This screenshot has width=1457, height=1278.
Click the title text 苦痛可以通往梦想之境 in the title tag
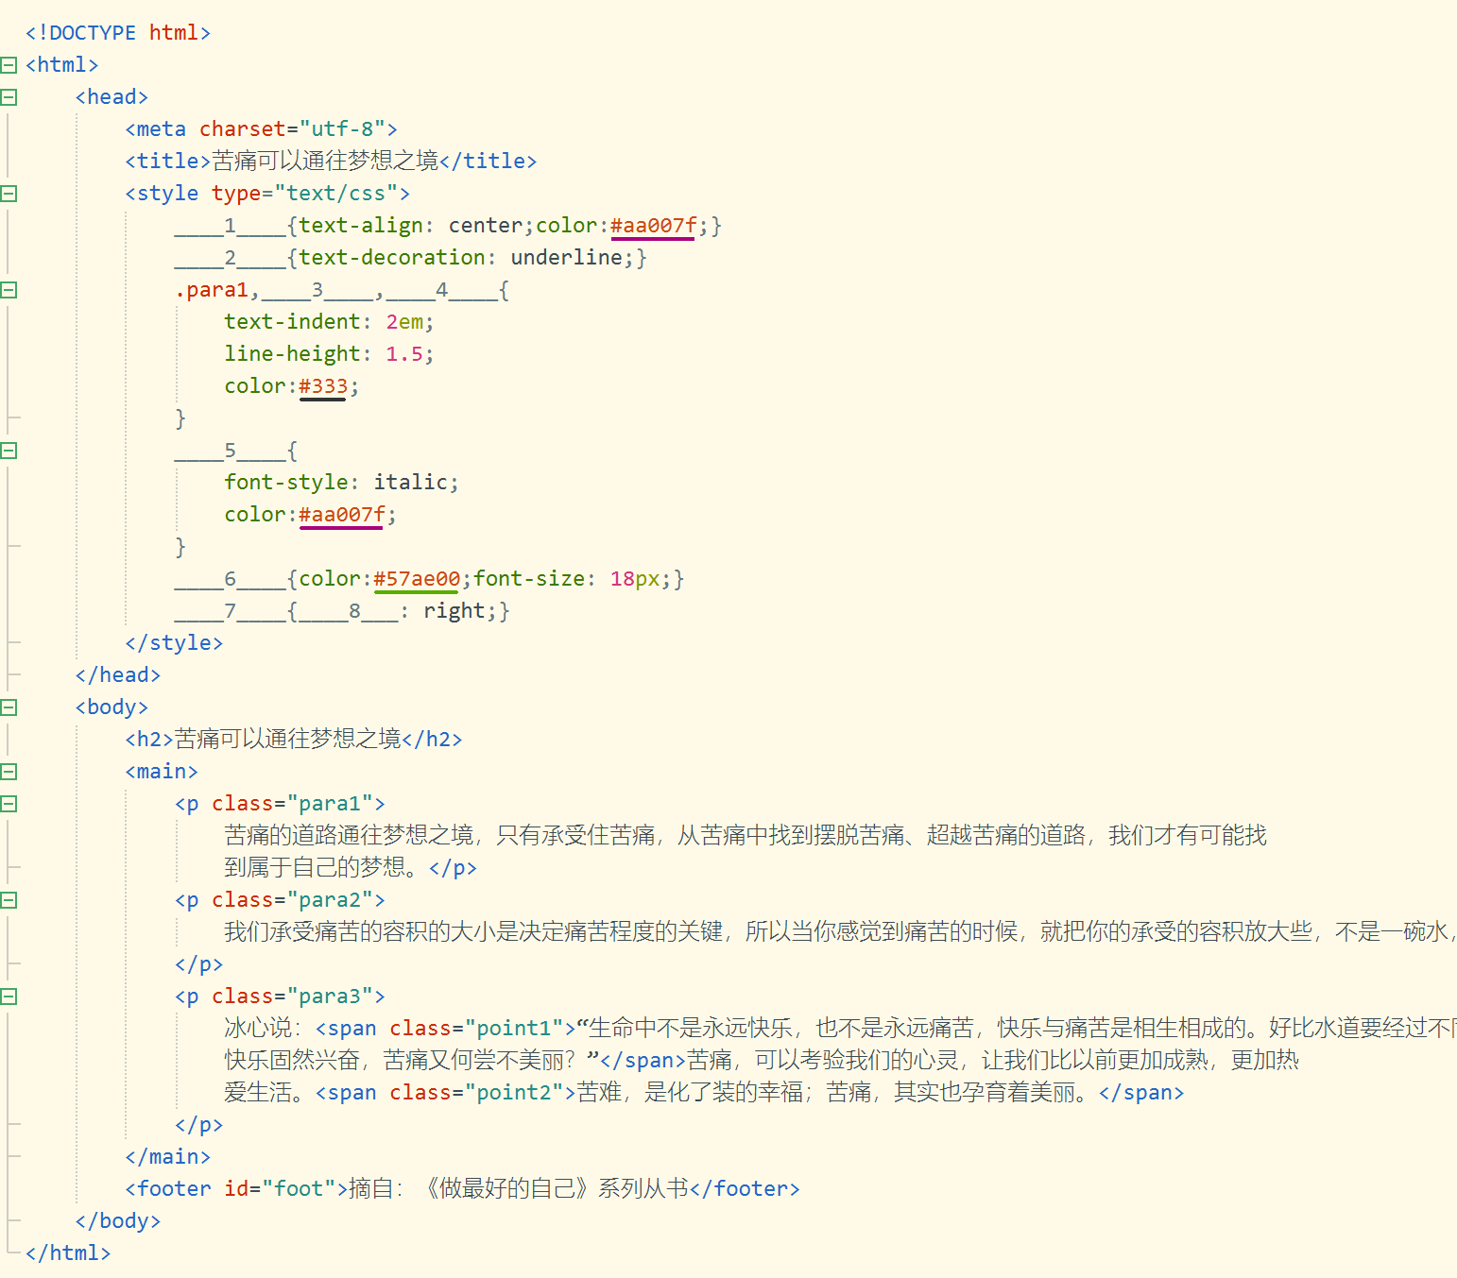pos(325,162)
